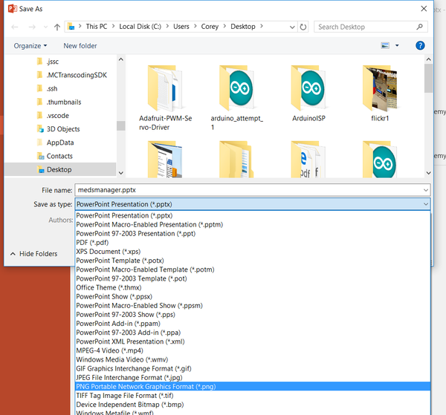Viewport: 446px width, 415px height.
Task: Choose MPEG-4 Video (*.mp4) type
Action: [x=253, y=350]
